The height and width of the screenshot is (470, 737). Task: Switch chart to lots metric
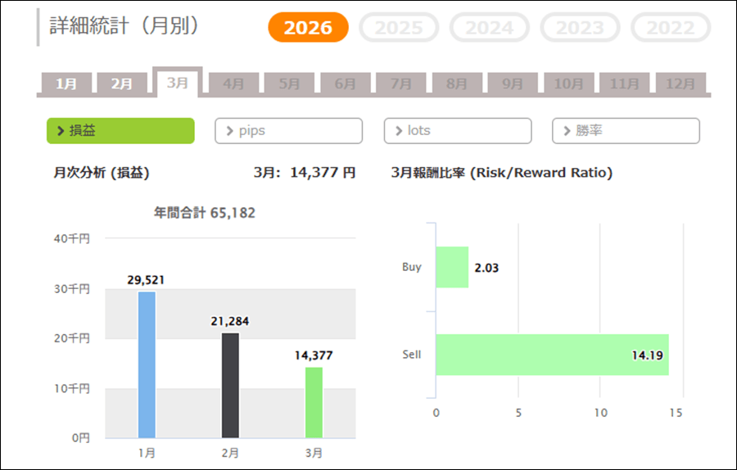(x=457, y=131)
